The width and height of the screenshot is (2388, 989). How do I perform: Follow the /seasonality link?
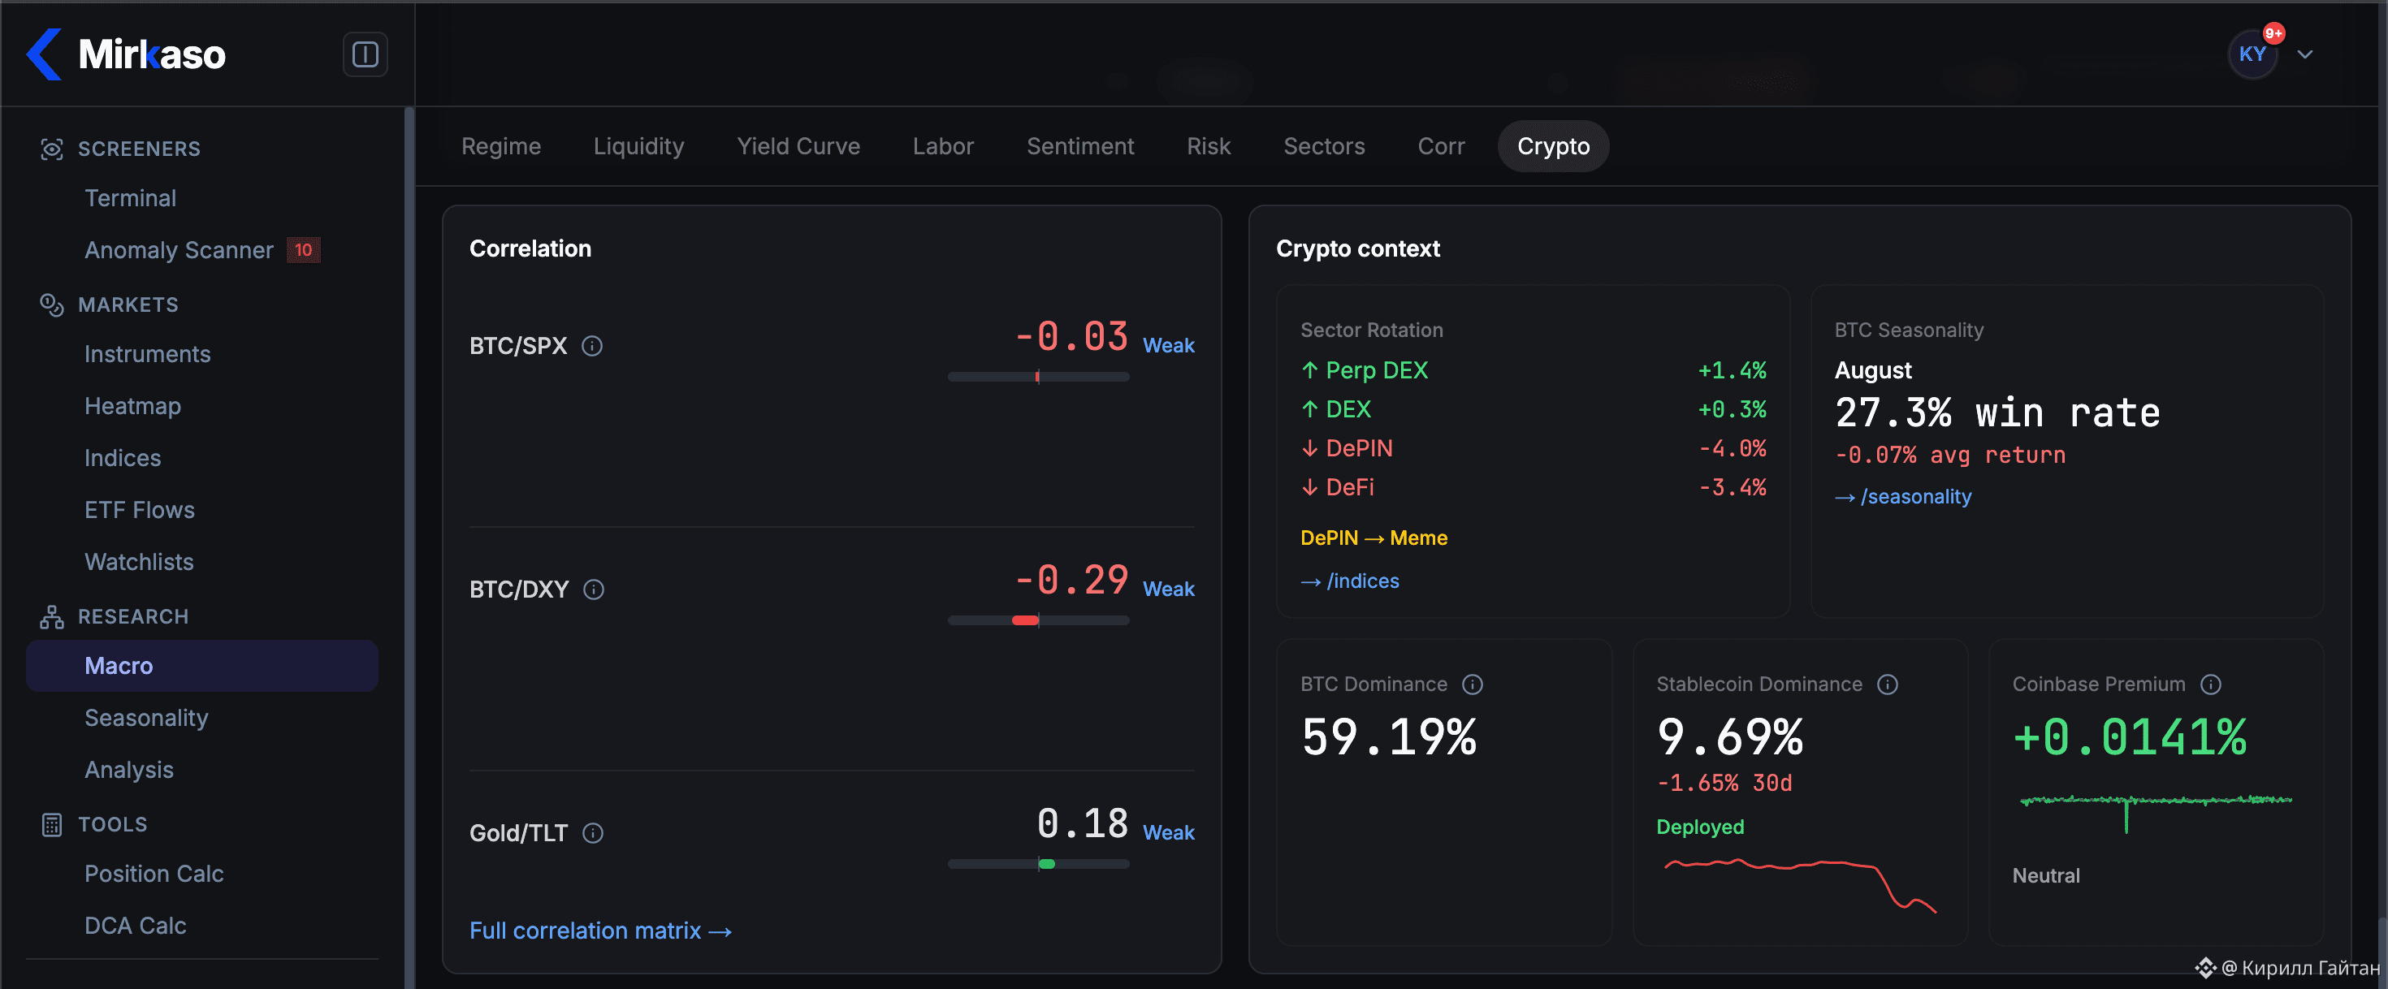click(1903, 497)
